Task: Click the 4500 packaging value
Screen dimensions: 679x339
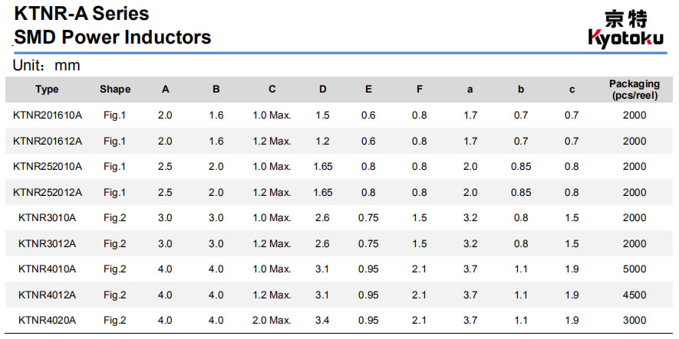Action: [635, 295]
